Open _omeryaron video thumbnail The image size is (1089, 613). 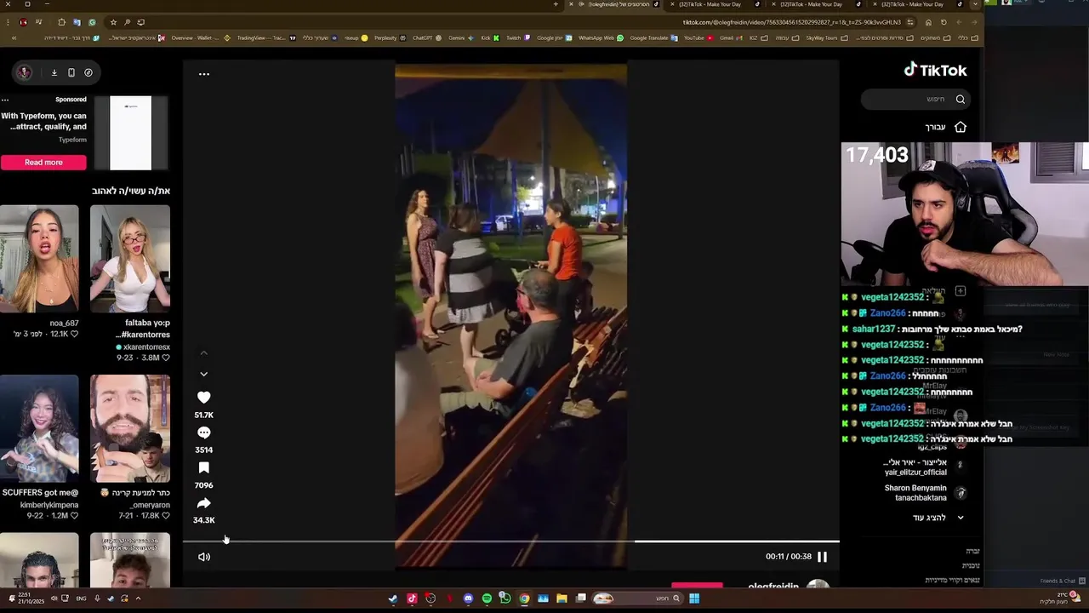(x=130, y=428)
